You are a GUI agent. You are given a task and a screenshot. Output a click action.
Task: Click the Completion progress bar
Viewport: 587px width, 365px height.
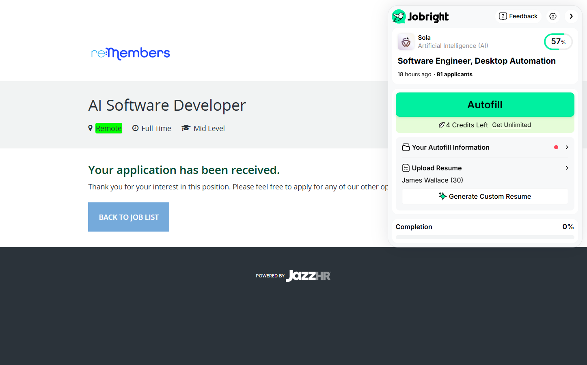[x=485, y=237]
